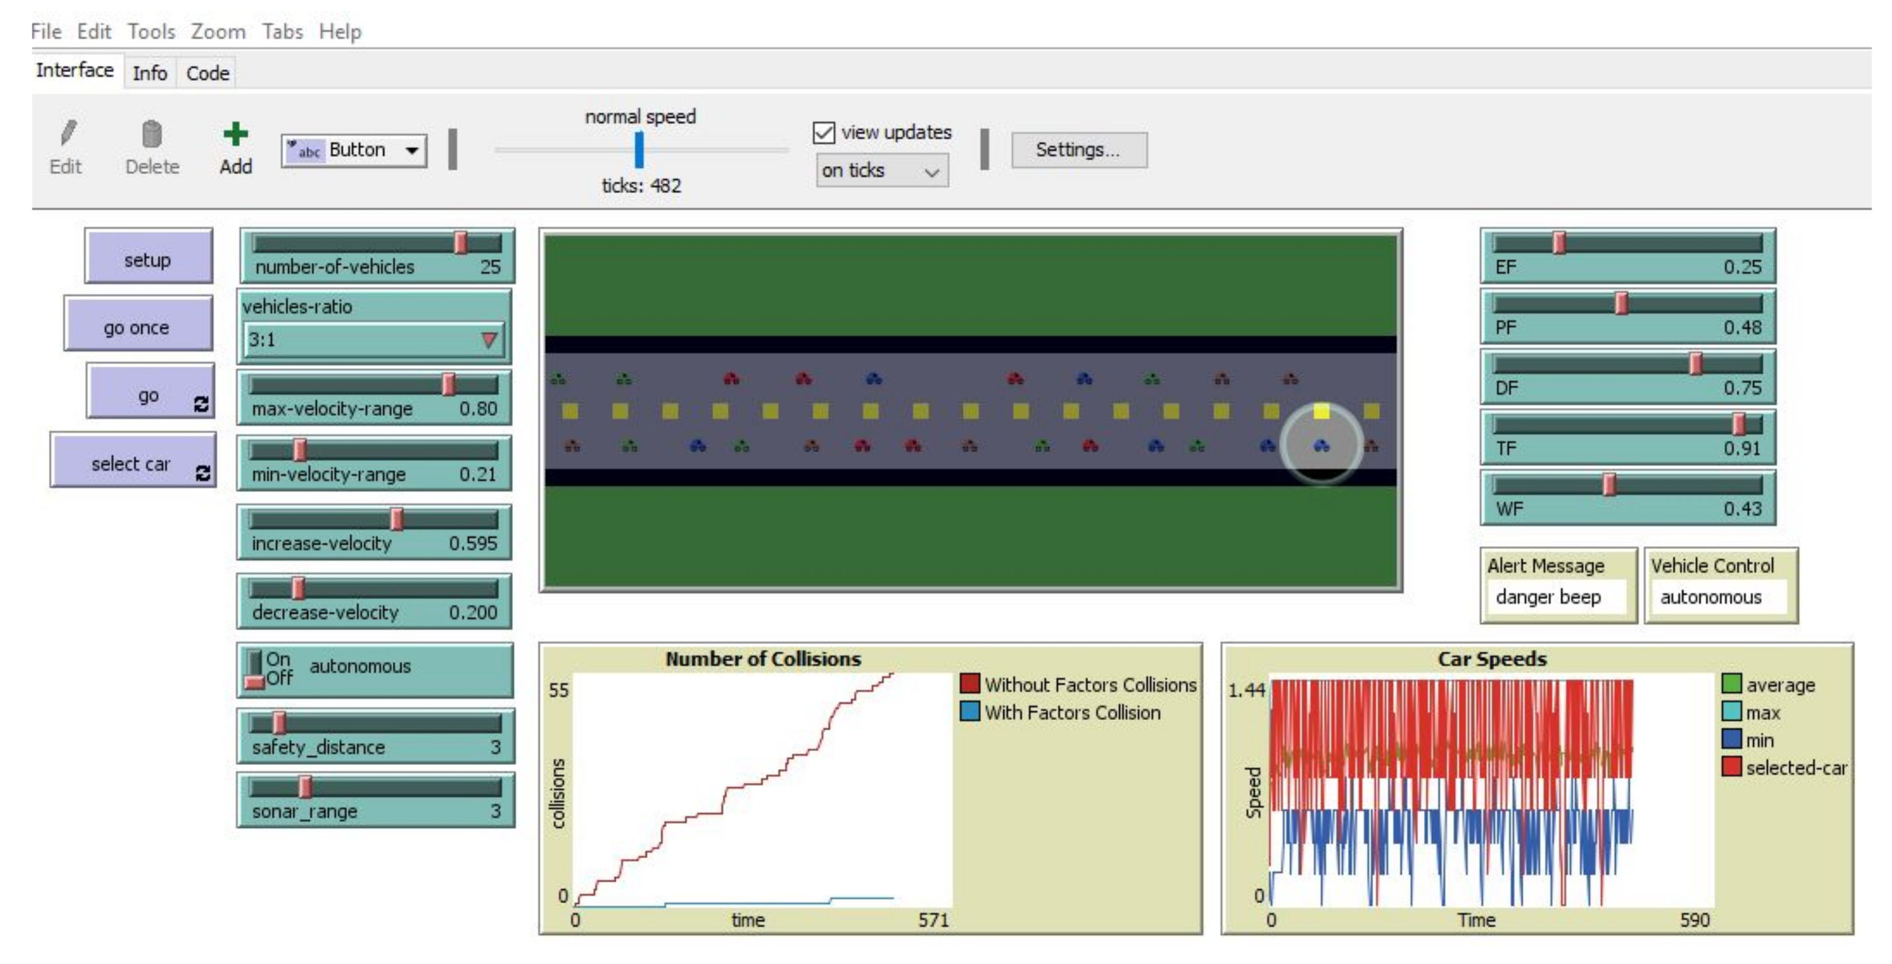
Task: Click the green Add plus icon
Action: [x=235, y=134]
